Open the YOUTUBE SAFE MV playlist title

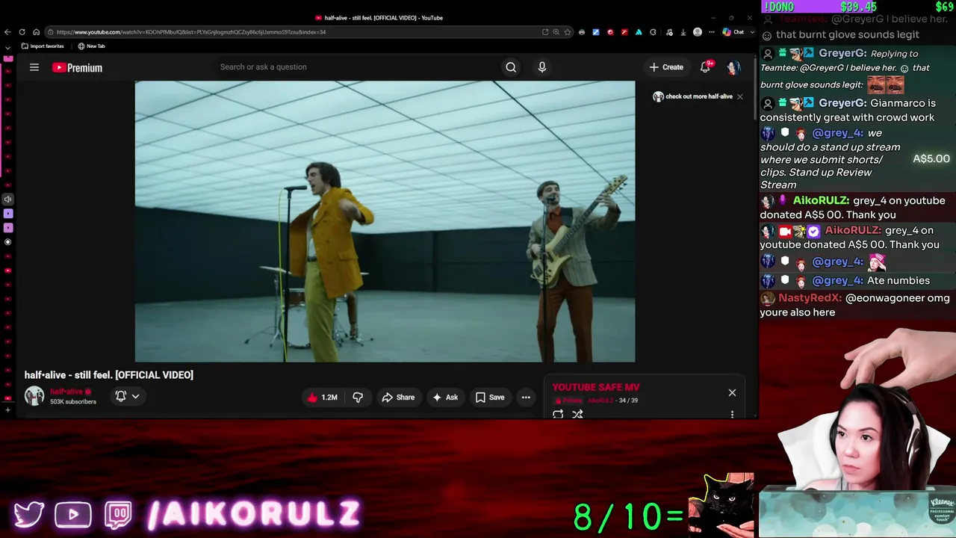[596, 387]
